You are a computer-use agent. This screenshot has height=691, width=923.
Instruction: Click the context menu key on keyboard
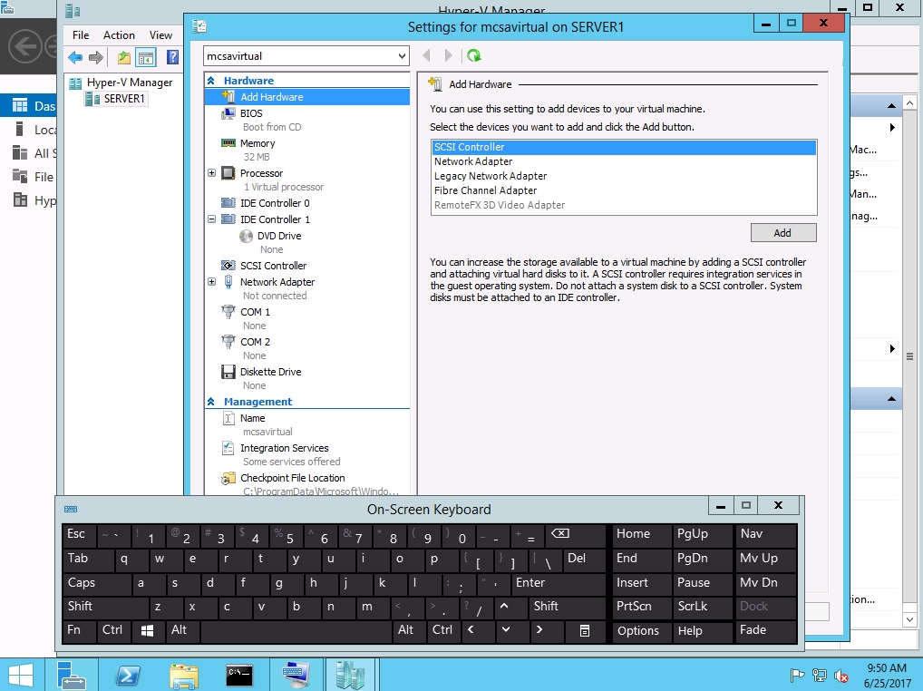coord(585,631)
